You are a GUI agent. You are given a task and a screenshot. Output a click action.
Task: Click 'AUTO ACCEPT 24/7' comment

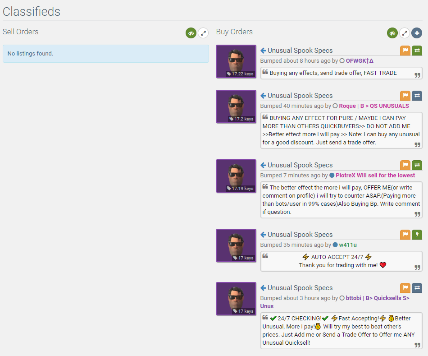tap(341, 261)
